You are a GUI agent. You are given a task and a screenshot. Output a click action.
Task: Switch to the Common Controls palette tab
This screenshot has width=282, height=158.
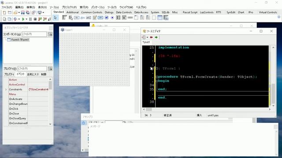(x=92, y=12)
